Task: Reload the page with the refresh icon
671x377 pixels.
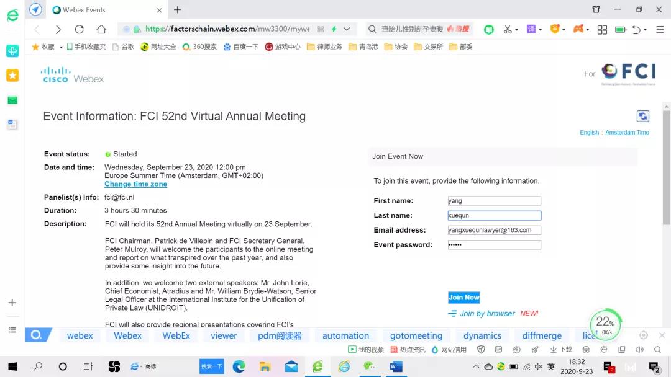Action: [x=79, y=29]
